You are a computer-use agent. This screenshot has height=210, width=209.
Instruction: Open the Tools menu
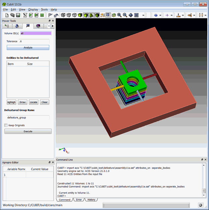click(x=44, y=10)
